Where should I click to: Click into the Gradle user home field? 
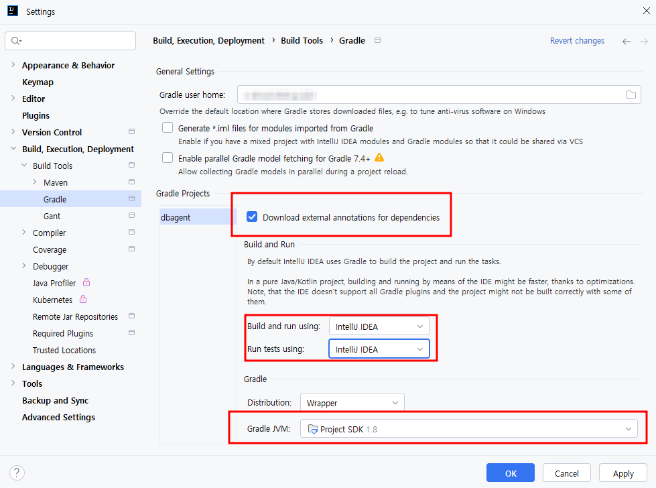coord(439,95)
